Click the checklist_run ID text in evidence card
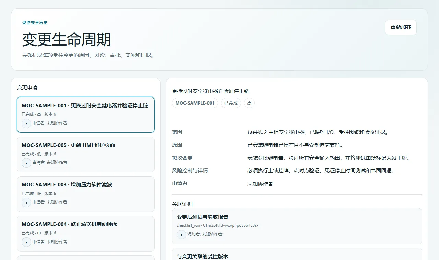Screen dimensions: 439x260 coord(217,225)
